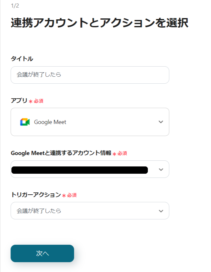Expand the アプリ dropdown chevron
This screenshot has height=272, width=211.
161,122
